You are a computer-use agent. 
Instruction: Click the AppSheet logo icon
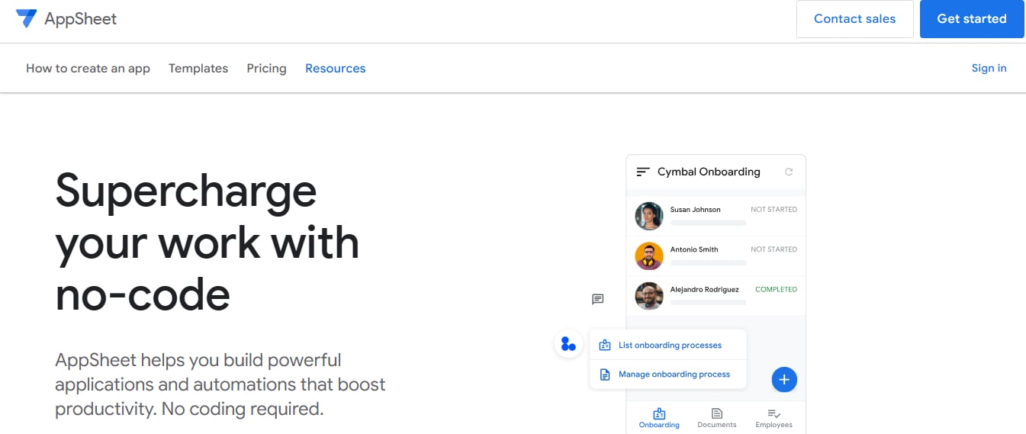click(x=26, y=18)
